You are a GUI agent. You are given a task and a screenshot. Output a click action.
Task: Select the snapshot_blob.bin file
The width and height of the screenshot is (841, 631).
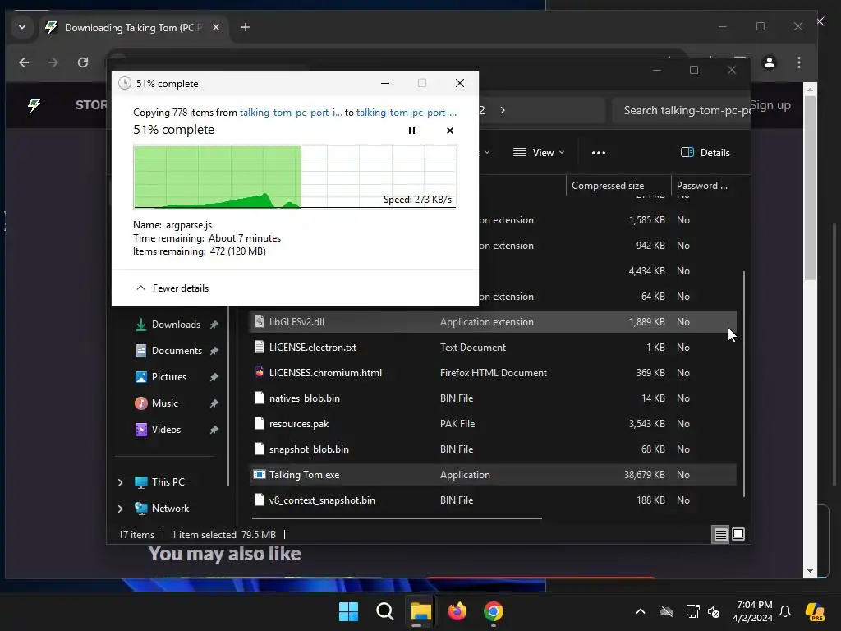point(493,449)
